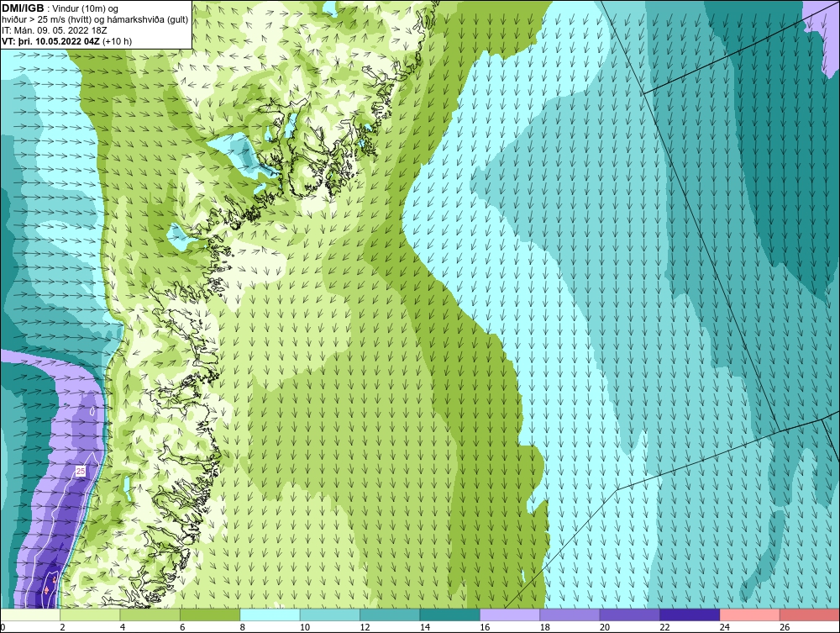This screenshot has height=633, width=840.
Task: Click the legend scale label '6'
Action: [x=182, y=627]
